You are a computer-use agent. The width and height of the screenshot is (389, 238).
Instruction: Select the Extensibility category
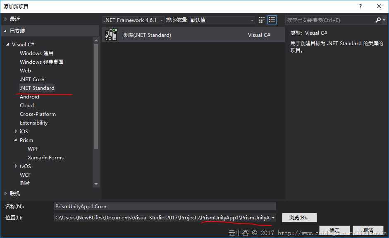click(x=33, y=123)
